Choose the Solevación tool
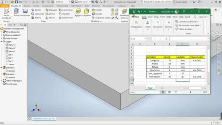222x125 pixels. tap(38, 14)
